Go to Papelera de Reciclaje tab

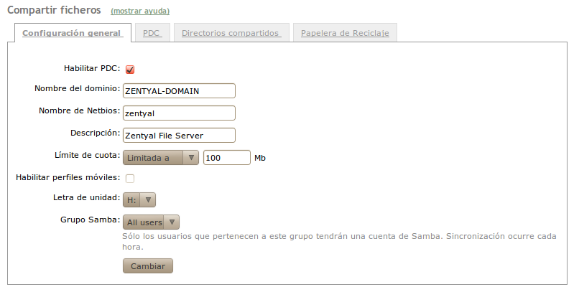[x=345, y=33]
